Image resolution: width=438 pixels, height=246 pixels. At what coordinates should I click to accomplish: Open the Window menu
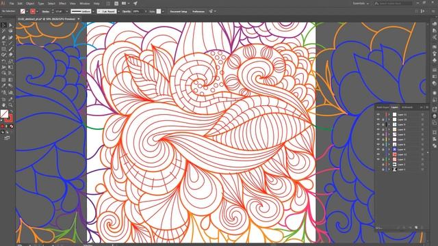85,3
